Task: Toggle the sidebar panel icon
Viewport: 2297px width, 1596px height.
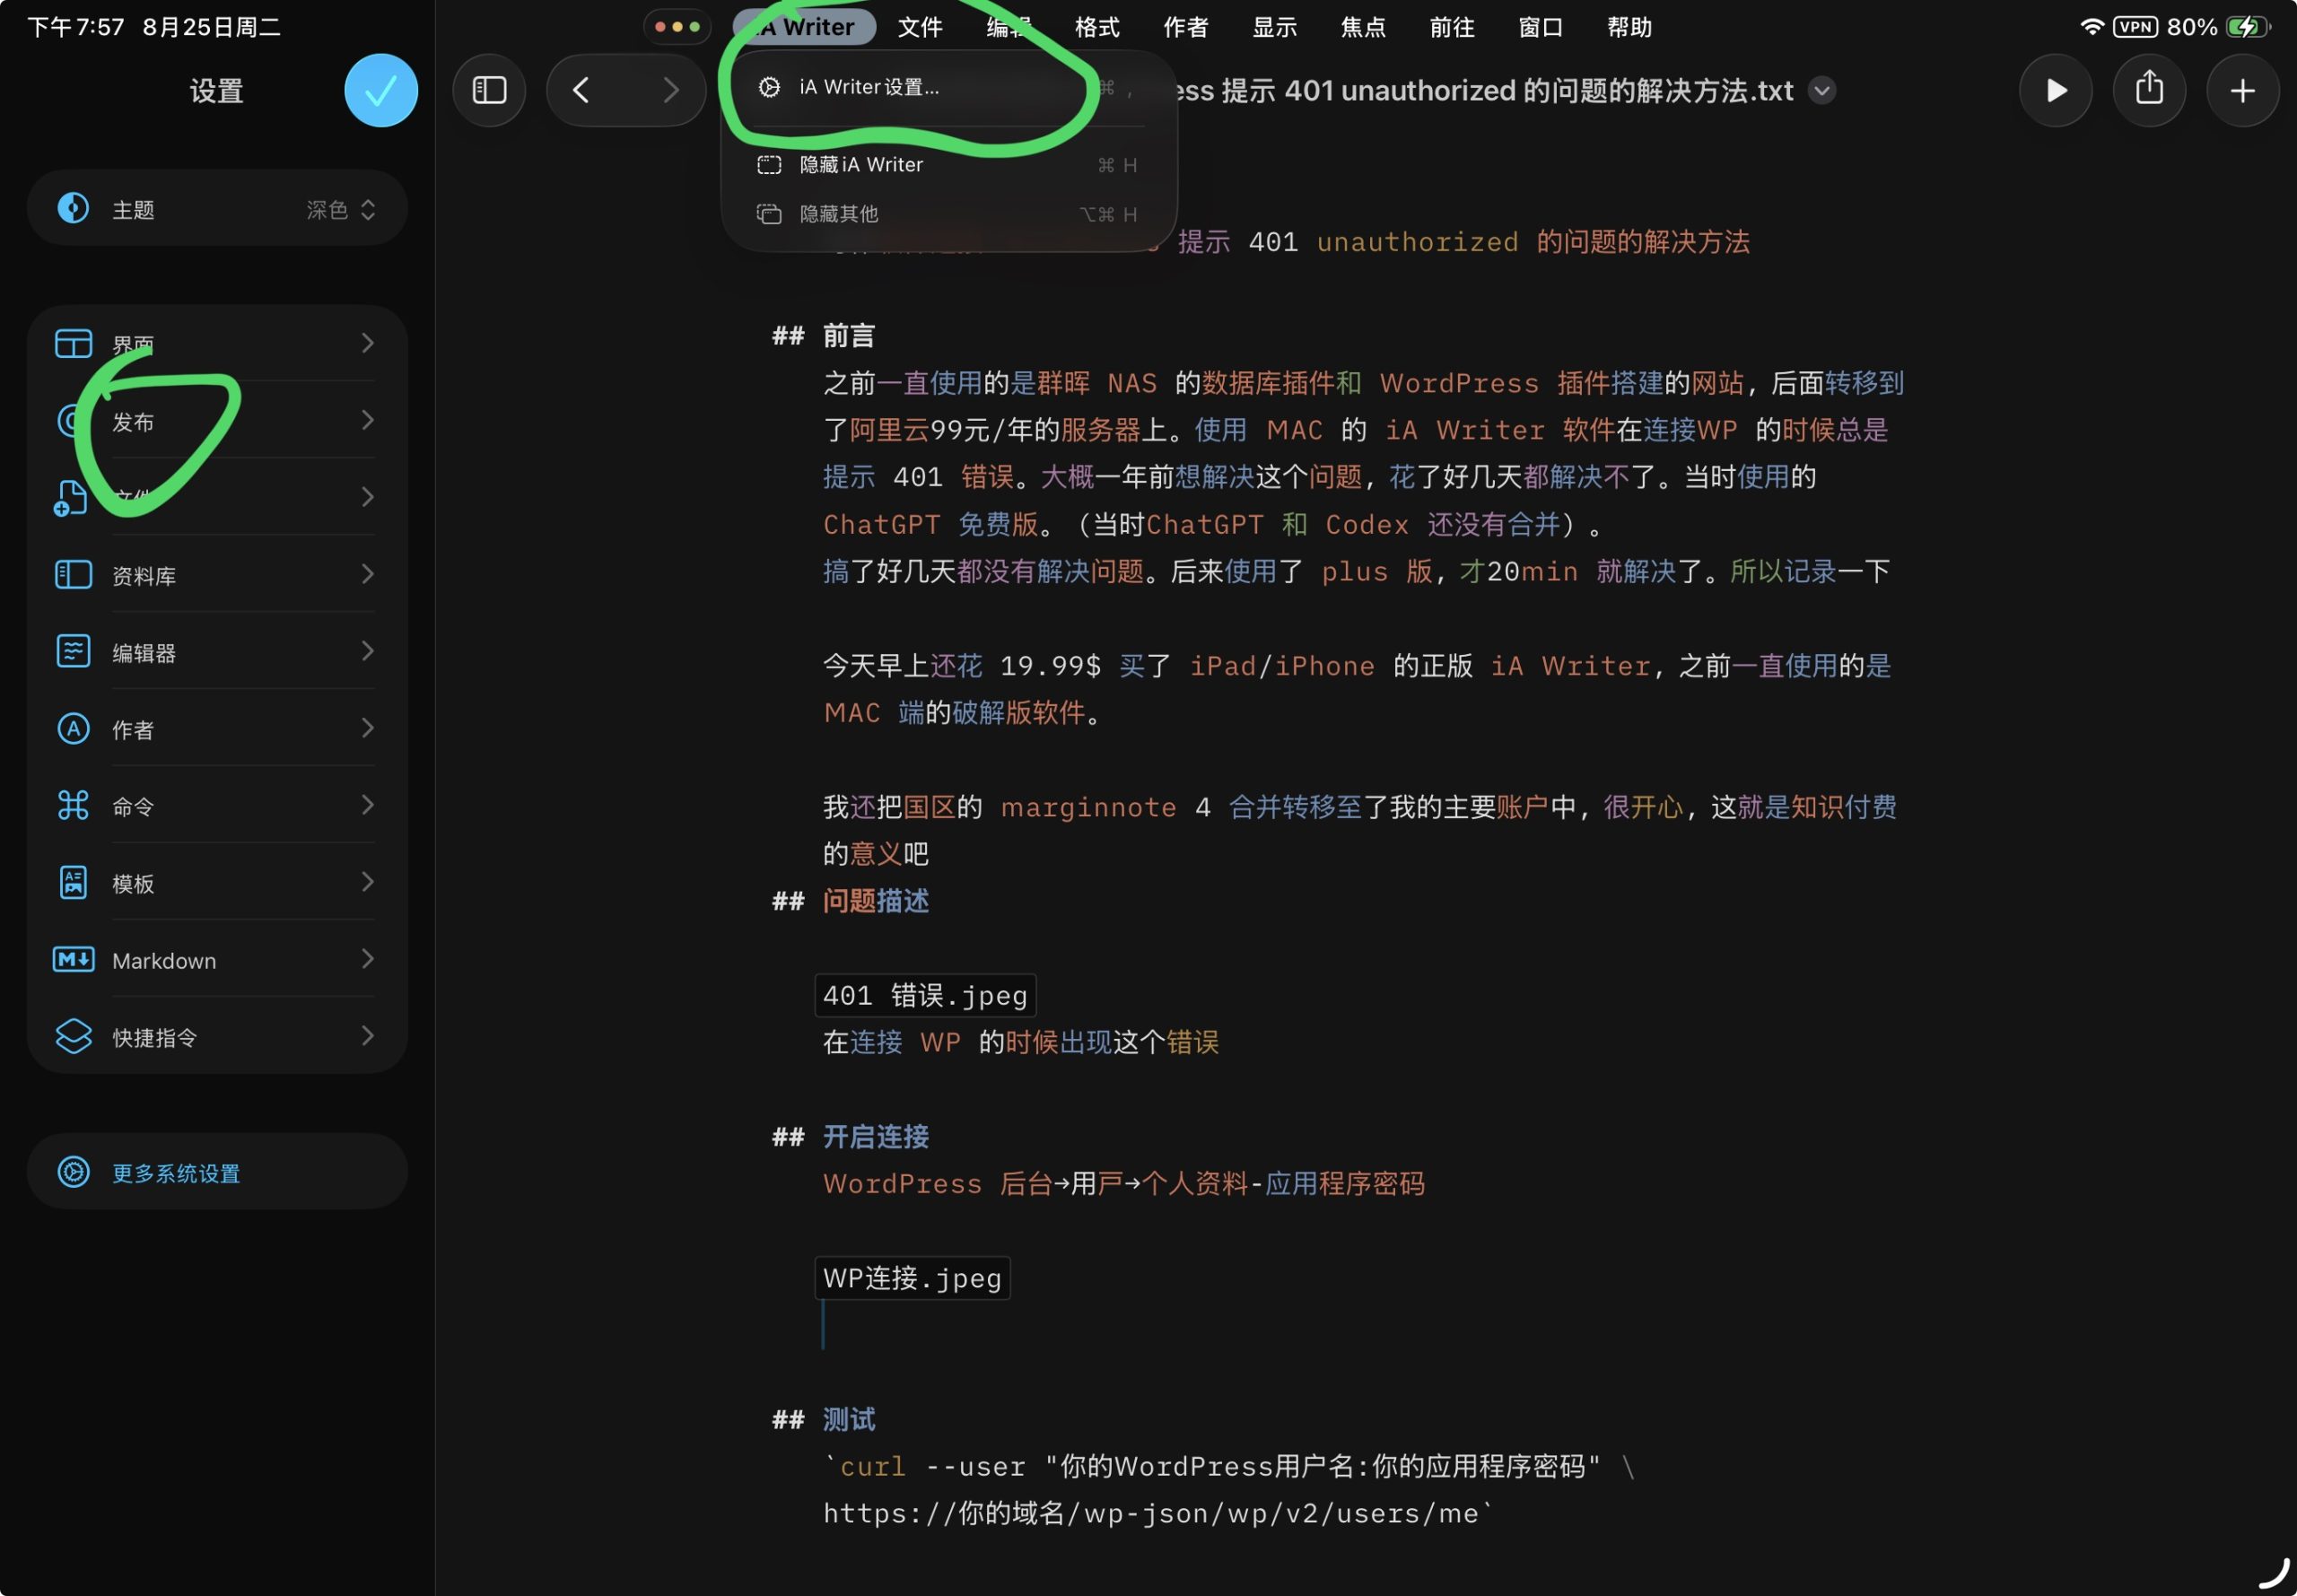Action: point(489,90)
